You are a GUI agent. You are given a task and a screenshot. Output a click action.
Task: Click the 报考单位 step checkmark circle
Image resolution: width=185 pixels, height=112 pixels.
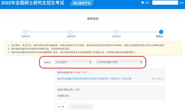point(25,32)
